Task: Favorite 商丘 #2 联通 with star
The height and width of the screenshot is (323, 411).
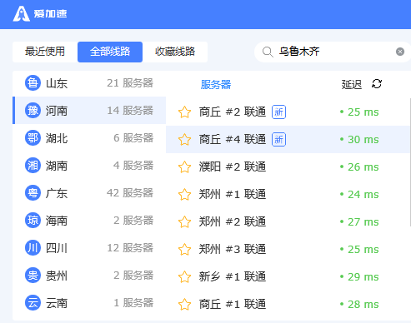Action: pos(184,112)
